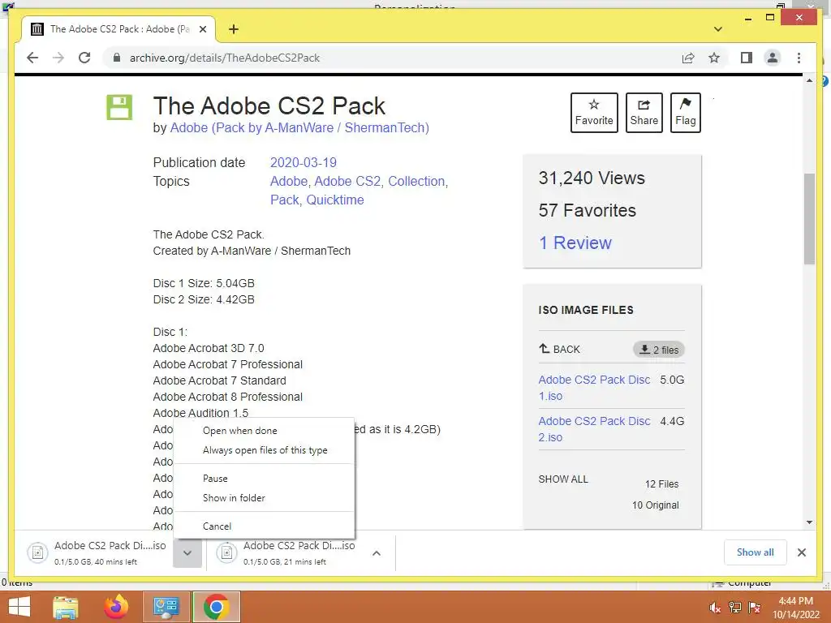Viewport: 831px width, 623px height.
Task: Expand the second download's options chevron
Action: tap(377, 553)
